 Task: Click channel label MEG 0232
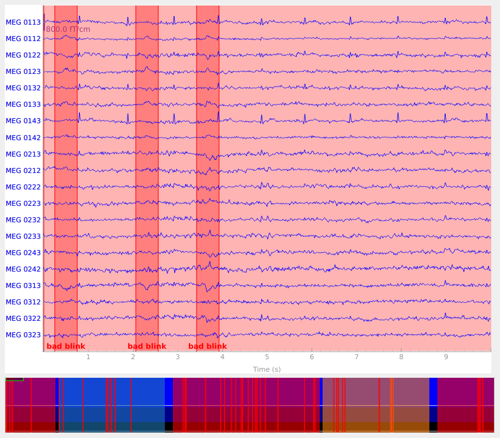click(x=23, y=220)
